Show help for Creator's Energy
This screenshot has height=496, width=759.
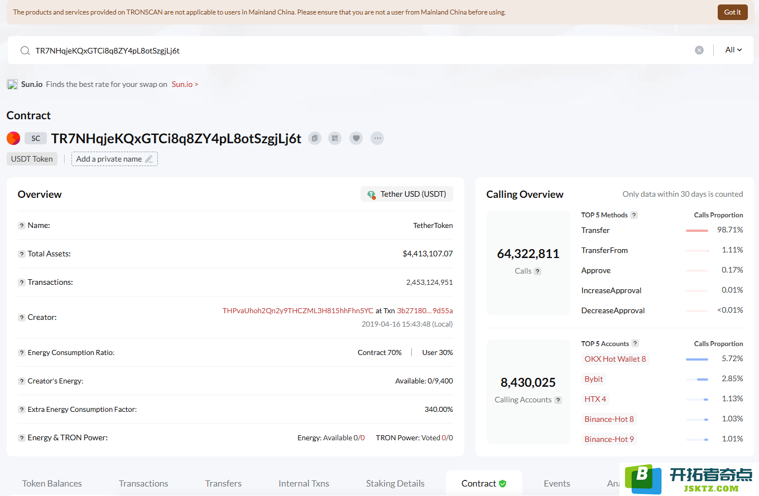tap(22, 381)
